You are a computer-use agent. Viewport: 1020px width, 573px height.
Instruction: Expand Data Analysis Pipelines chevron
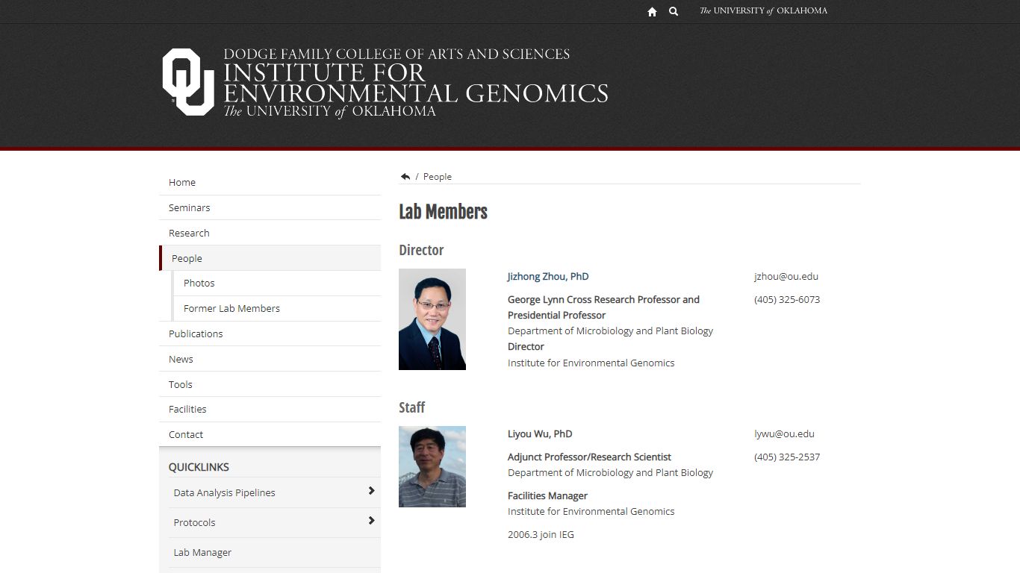(371, 491)
